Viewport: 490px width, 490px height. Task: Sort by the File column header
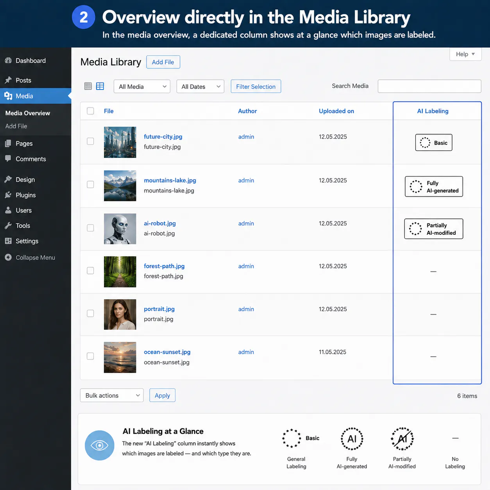[x=109, y=111]
